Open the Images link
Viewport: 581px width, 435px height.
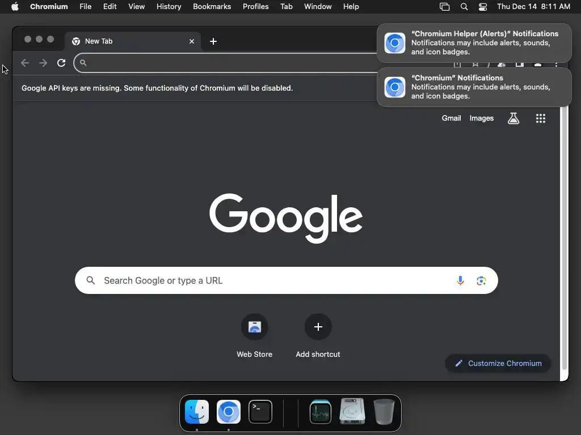click(x=482, y=118)
